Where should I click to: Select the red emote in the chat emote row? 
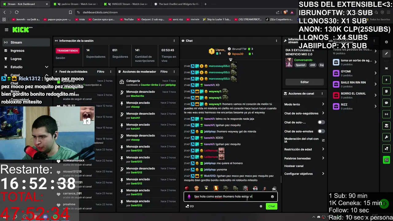pyautogui.click(x=186, y=188)
